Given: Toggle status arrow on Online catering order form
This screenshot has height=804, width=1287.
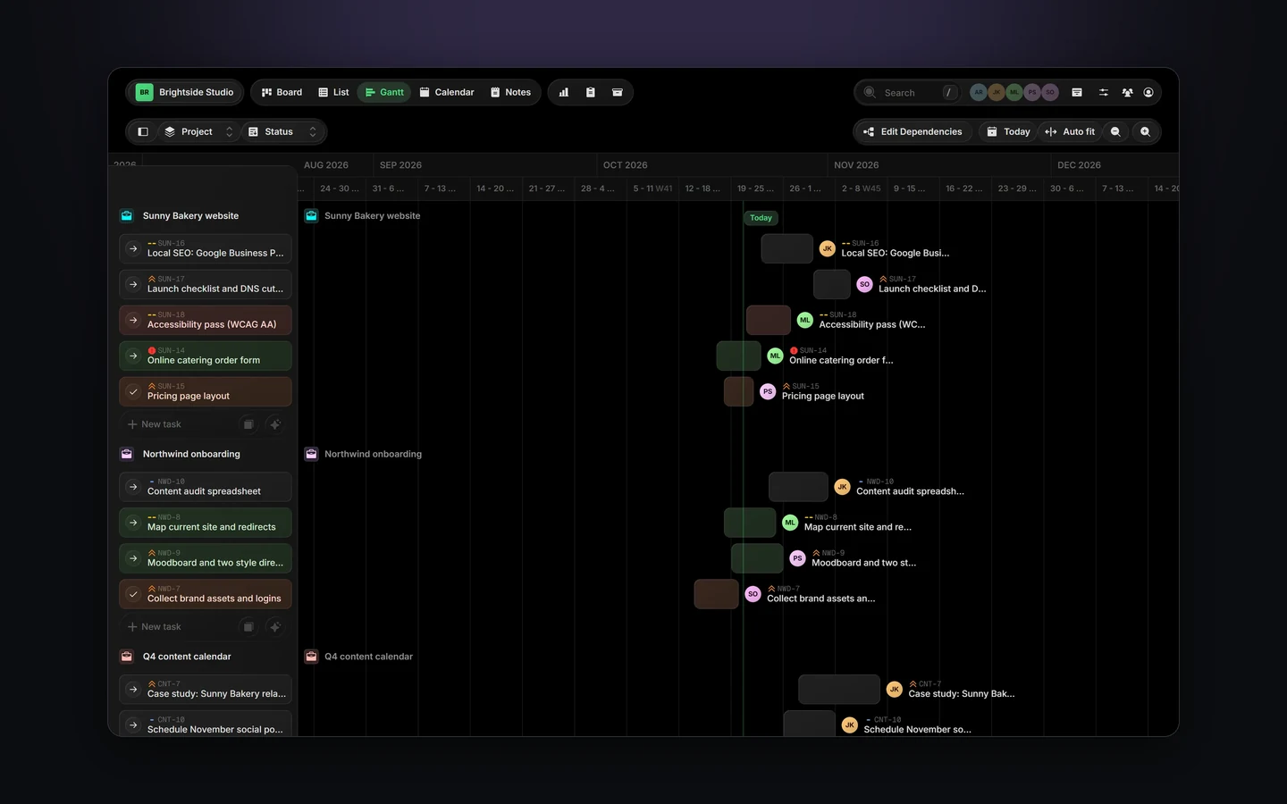Looking at the screenshot, I should (x=133, y=356).
